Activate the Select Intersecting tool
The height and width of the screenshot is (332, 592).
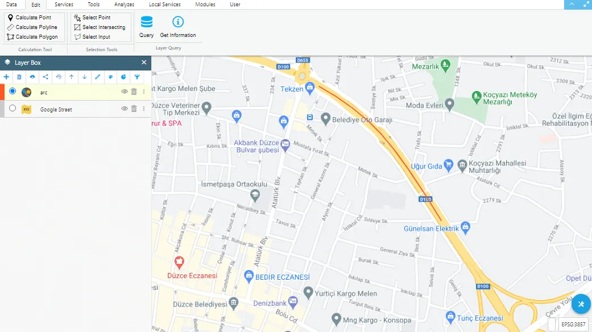tap(100, 27)
